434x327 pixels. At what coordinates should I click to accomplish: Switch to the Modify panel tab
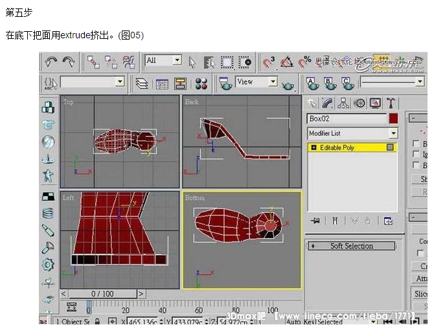327,103
